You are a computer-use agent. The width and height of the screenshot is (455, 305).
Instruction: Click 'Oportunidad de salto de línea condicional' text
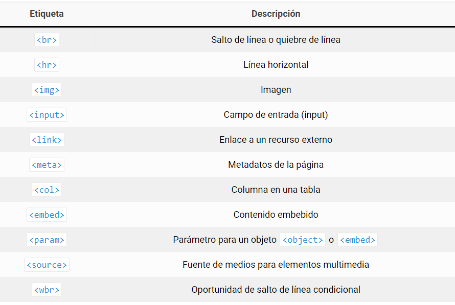coord(276,290)
